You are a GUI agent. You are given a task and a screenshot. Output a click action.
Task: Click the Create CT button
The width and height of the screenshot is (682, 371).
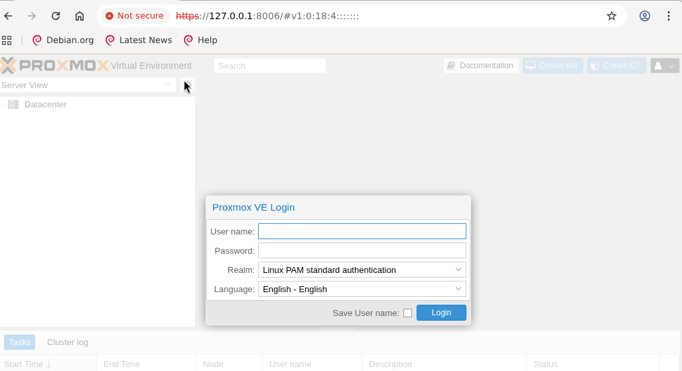[616, 66]
